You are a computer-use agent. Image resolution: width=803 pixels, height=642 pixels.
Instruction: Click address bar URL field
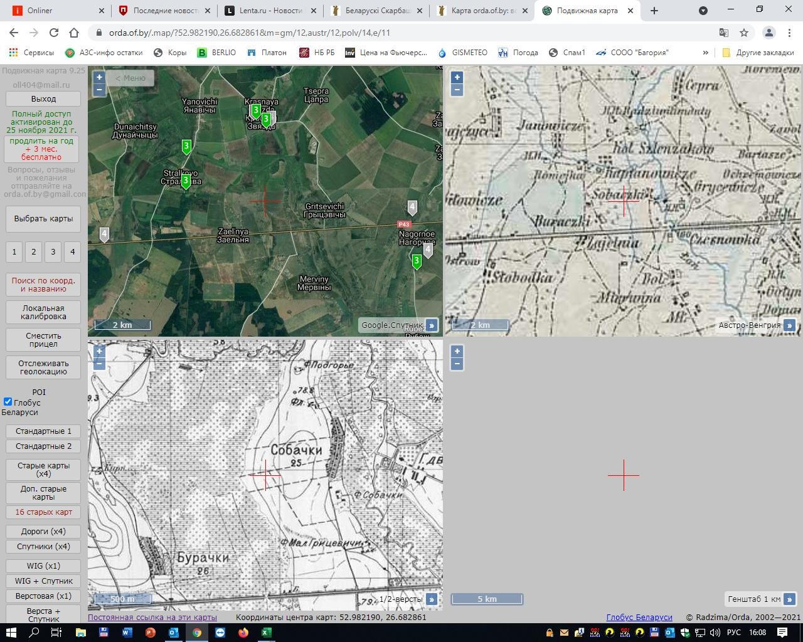click(401, 33)
